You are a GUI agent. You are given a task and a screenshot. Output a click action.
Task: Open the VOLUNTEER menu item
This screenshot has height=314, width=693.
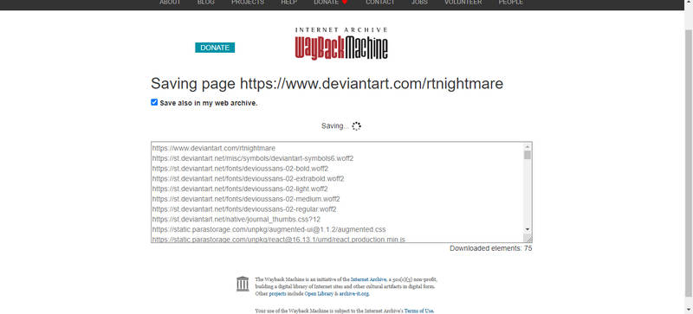(x=463, y=3)
